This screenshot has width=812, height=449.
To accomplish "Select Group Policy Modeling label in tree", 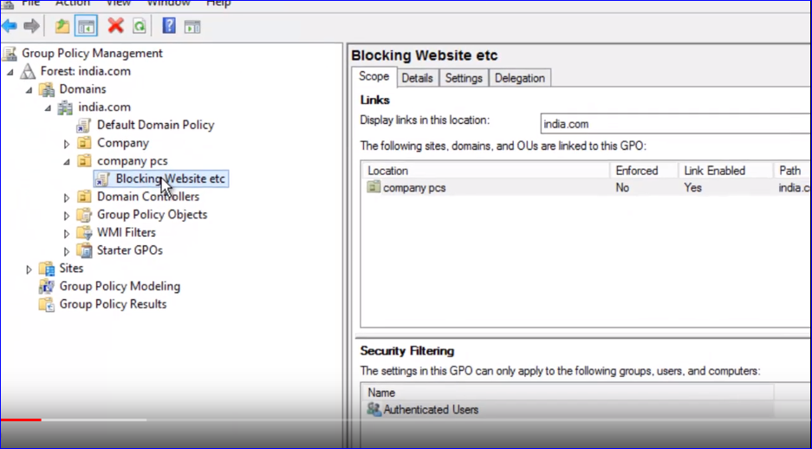I will [x=120, y=286].
